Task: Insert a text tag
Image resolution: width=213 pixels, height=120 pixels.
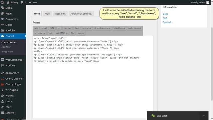Action: tap(36, 28)
